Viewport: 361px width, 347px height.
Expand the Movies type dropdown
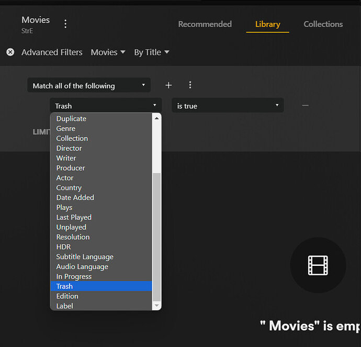[108, 52]
